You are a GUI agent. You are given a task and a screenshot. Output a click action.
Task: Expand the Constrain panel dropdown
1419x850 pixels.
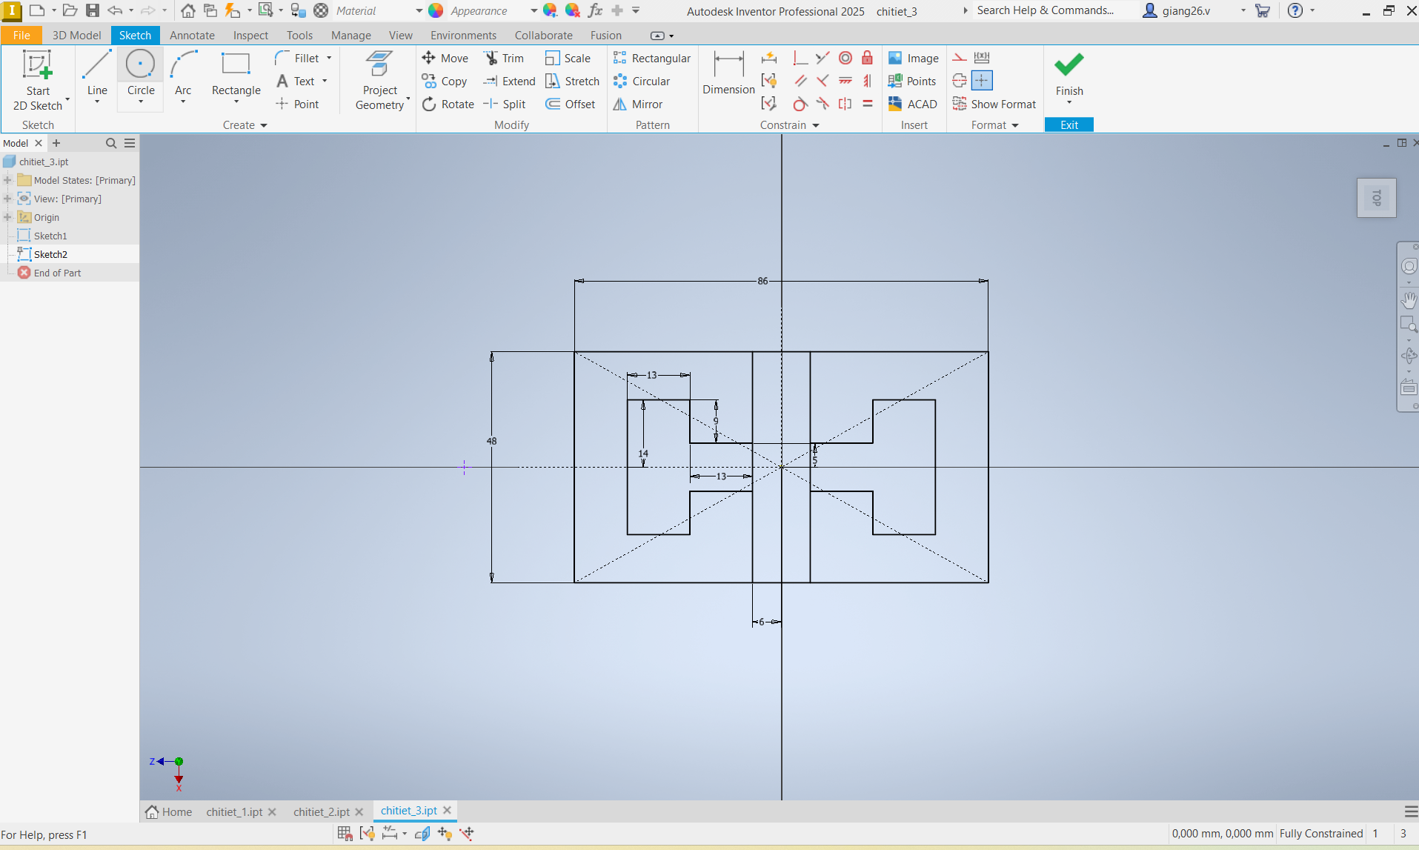[x=815, y=125]
